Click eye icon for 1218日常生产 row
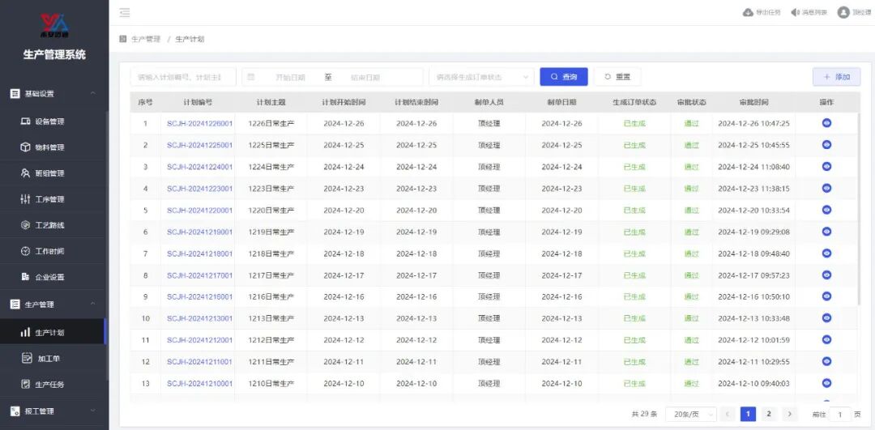 coord(826,253)
